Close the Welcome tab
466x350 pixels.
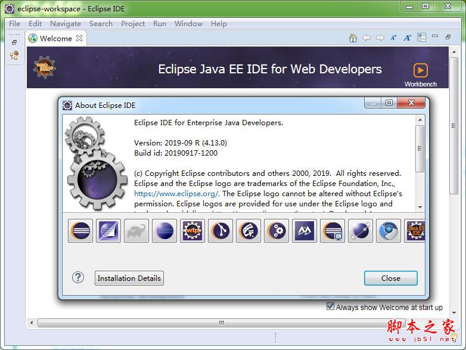point(79,38)
